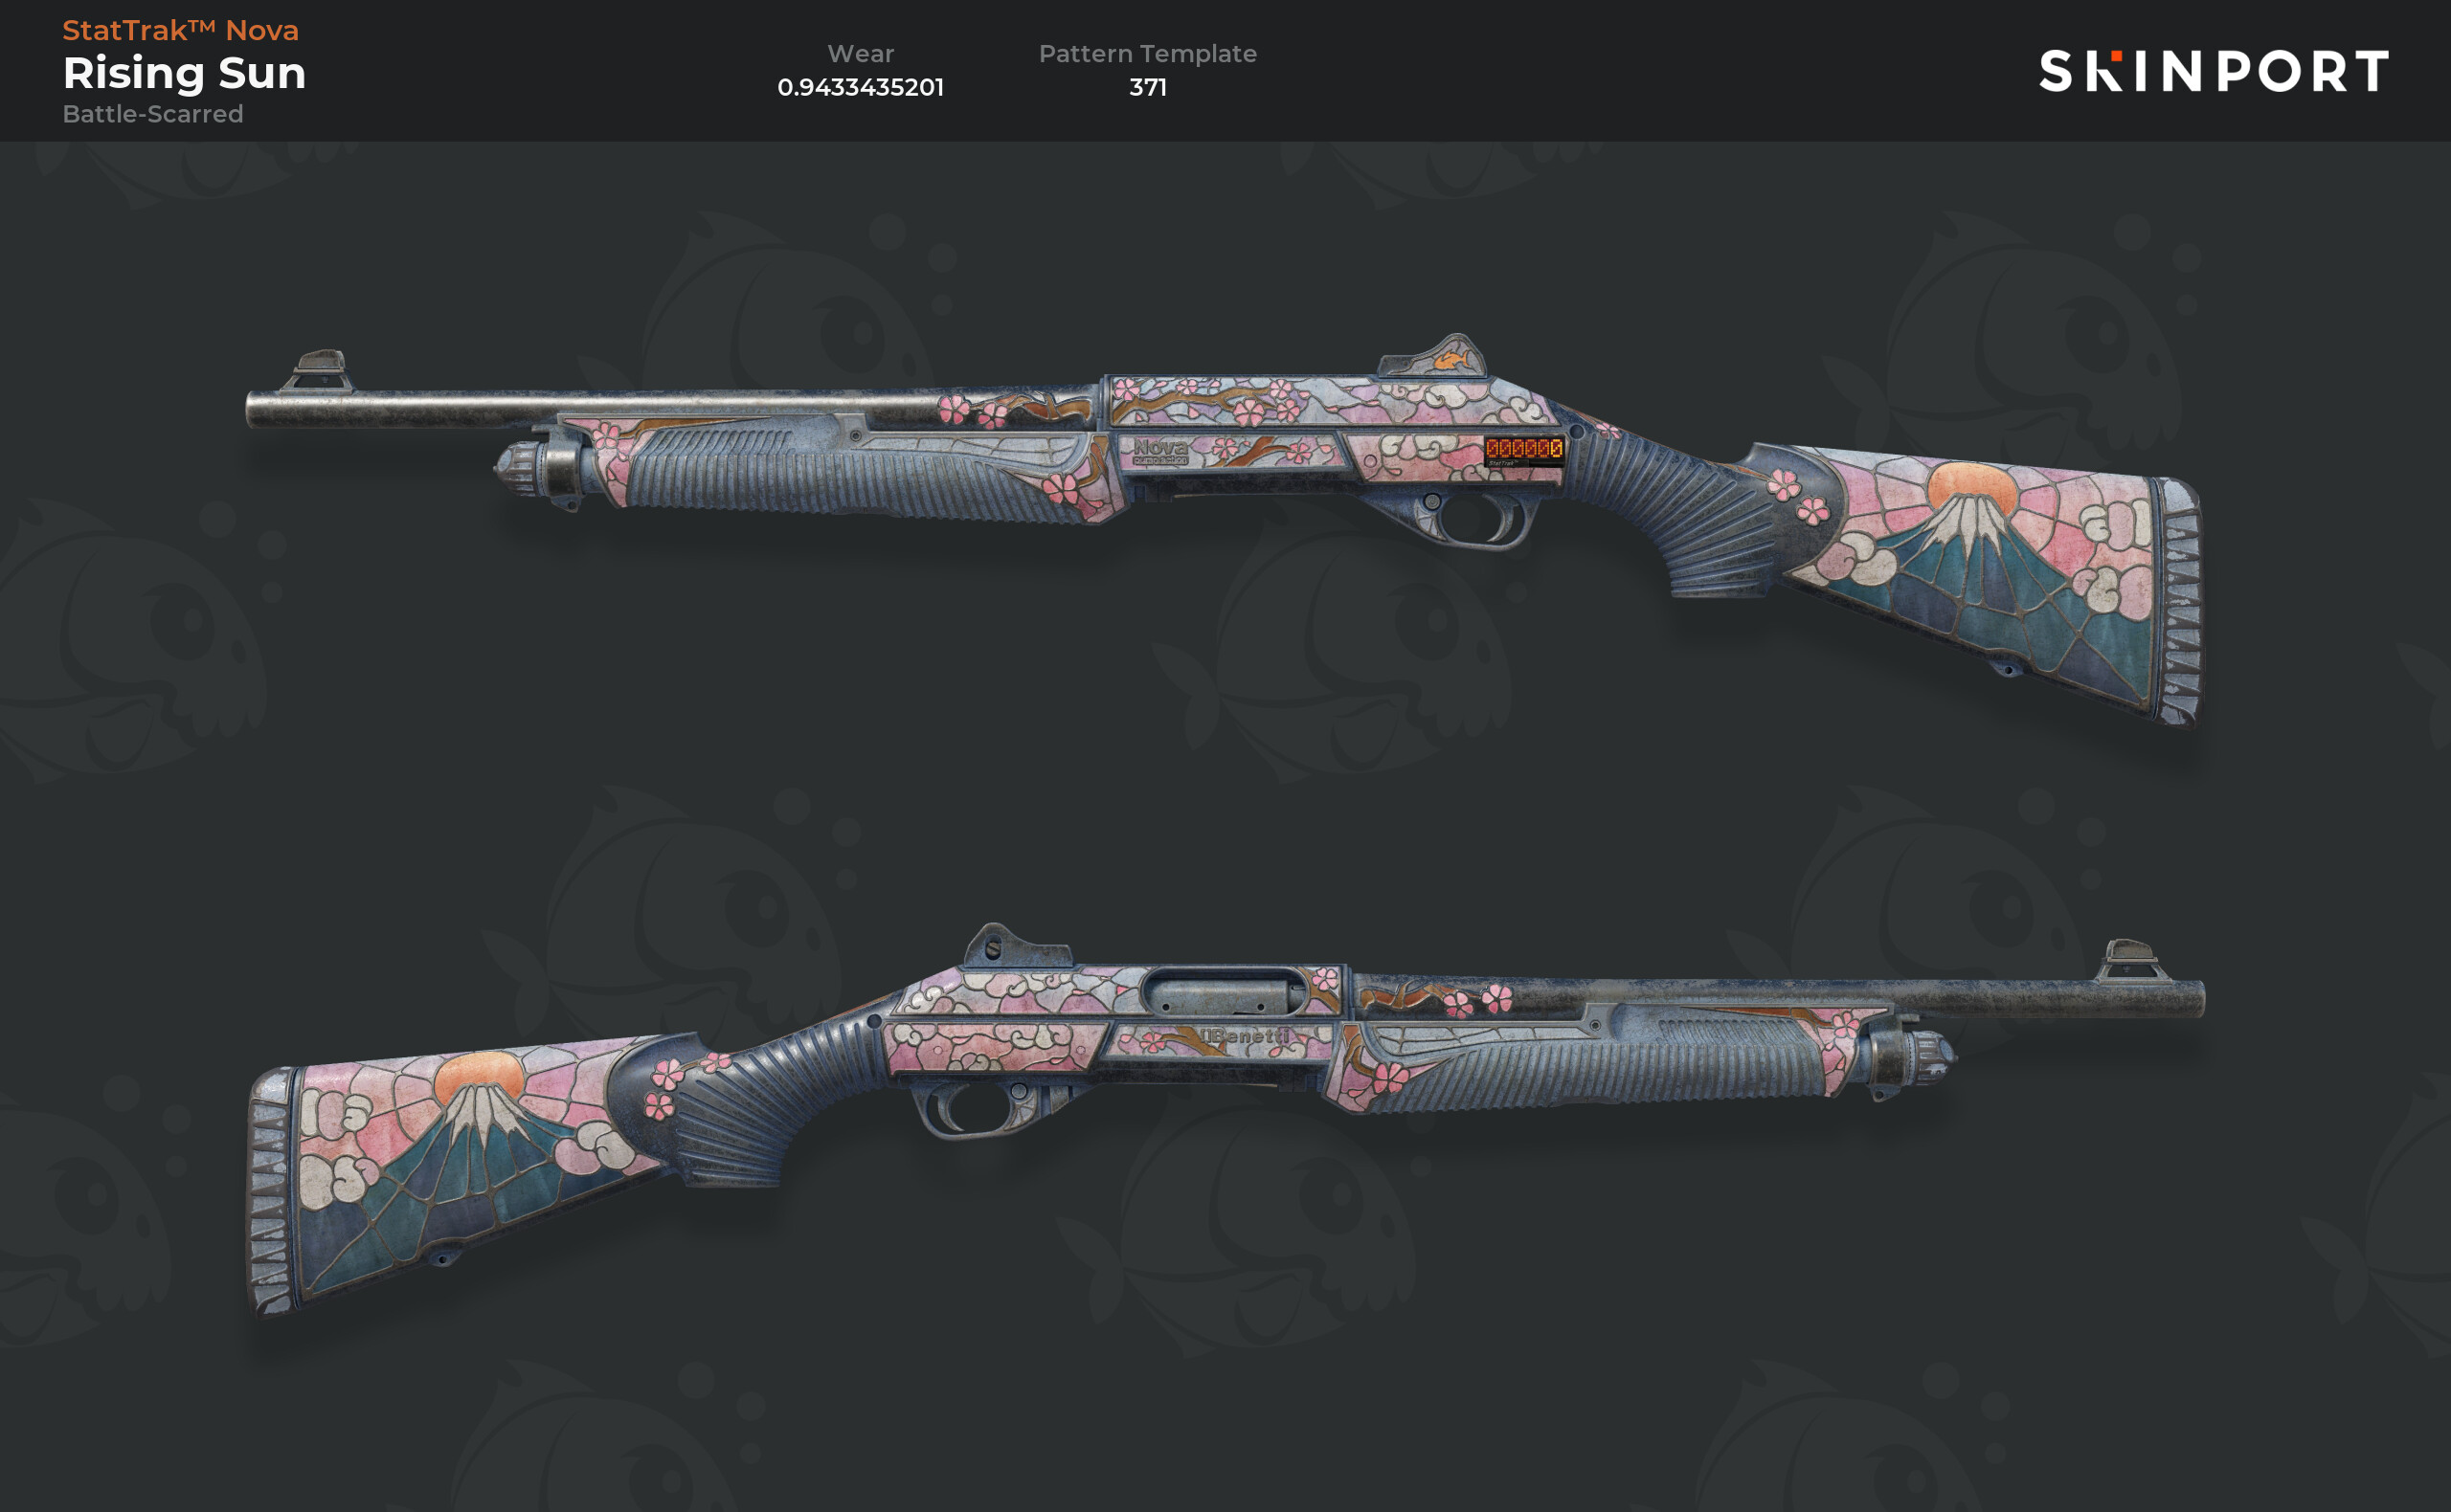Click the orange sun on the upper gun's stock
Image resolution: width=2451 pixels, height=1512 pixels.
click(1971, 484)
